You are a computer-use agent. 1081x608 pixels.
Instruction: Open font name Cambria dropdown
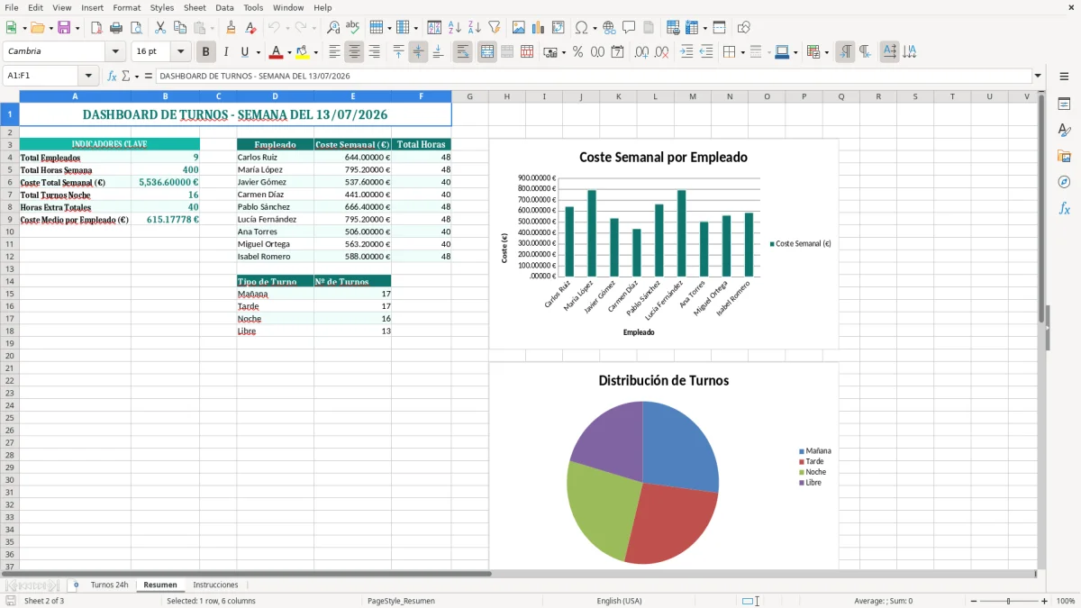115,52
